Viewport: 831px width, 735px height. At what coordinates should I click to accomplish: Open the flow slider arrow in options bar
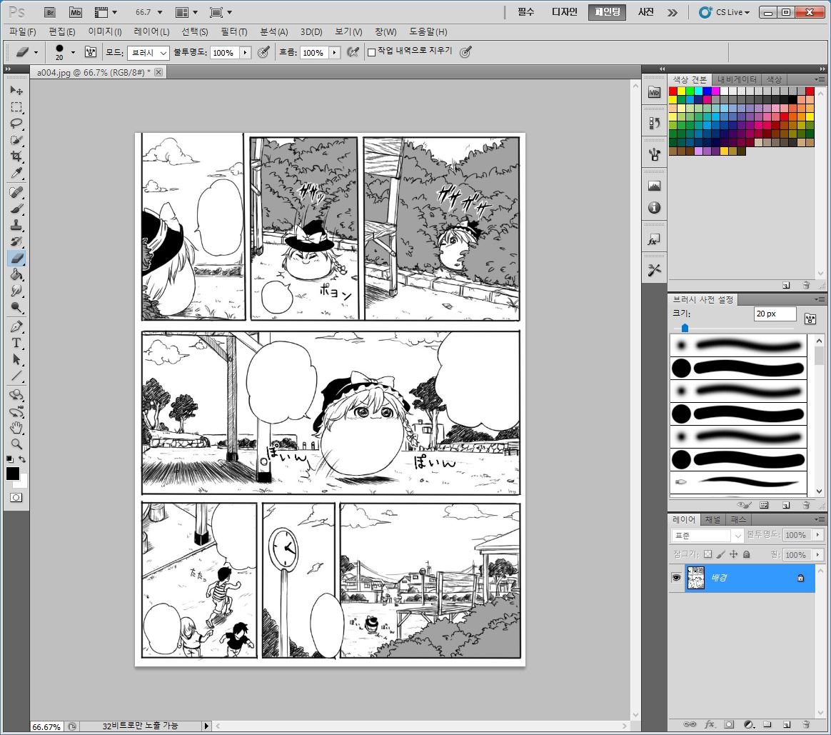pyautogui.click(x=334, y=53)
